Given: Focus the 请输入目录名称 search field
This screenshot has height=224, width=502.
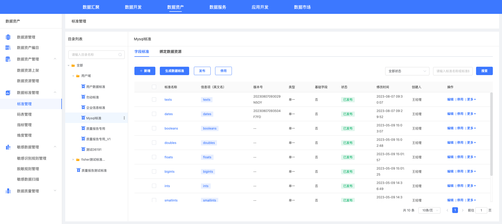Looking at the screenshot, I should [96, 55].
